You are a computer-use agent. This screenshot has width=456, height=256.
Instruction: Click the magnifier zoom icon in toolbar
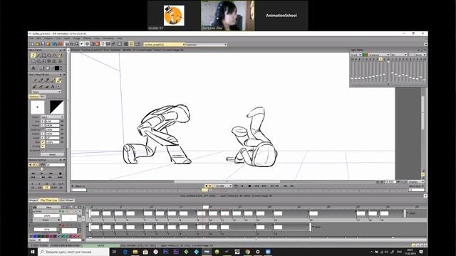pyautogui.click(x=76, y=44)
